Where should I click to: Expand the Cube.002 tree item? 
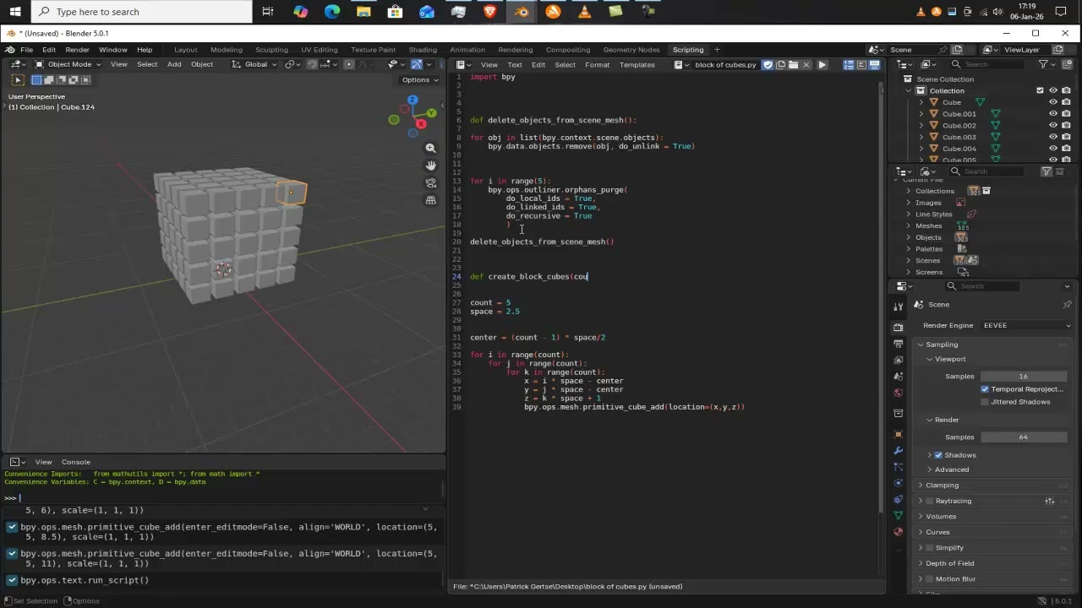pos(921,126)
